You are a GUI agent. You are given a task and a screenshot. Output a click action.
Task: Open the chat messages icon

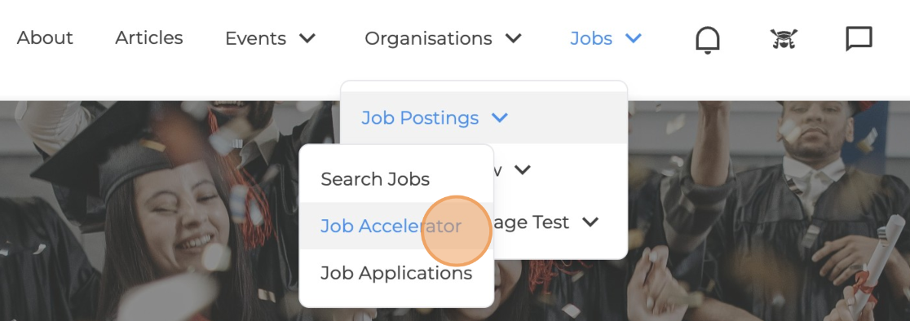click(x=859, y=39)
